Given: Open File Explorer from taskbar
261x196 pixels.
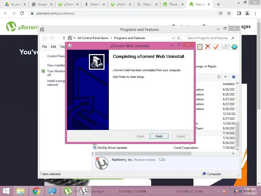Looking at the screenshot, I should coord(20,191).
